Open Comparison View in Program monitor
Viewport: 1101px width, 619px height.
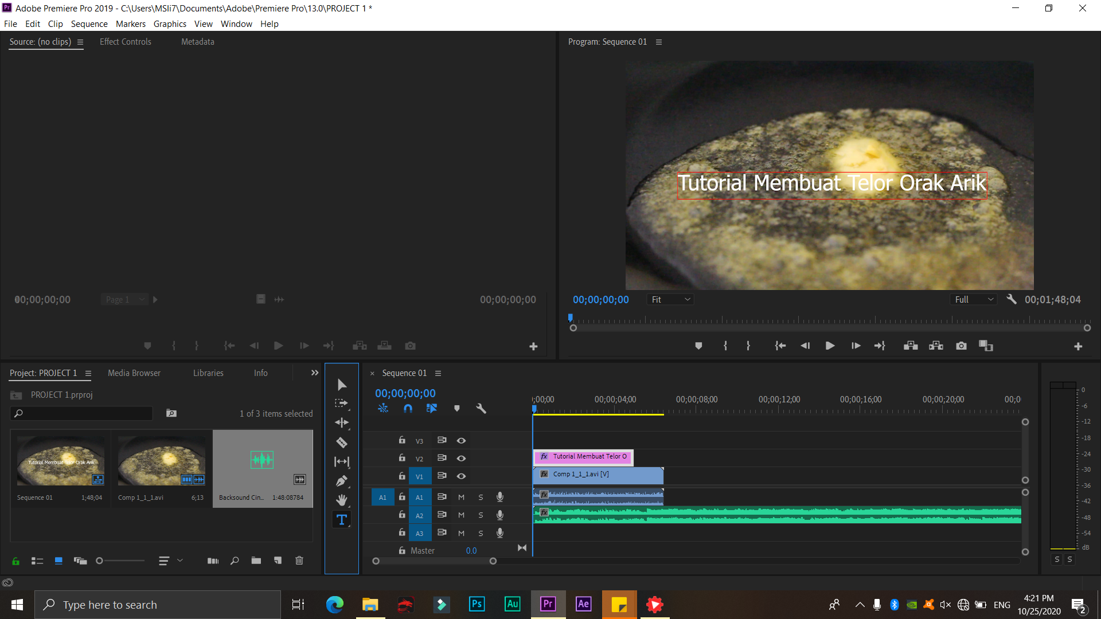coord(986,346)
